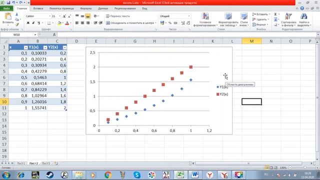Click the zoom slider handle in status bar
Screen dimensions: 320x180
pos(304,168)
